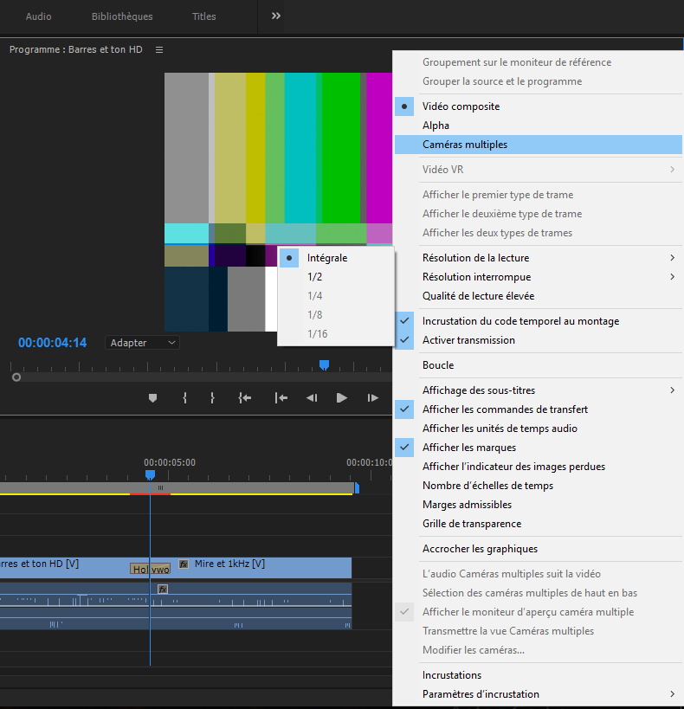Image resolution: width=684 pixels, height=709 pixels.
Task: Open the Adapter zoom level dropdown
Action: 142,343
